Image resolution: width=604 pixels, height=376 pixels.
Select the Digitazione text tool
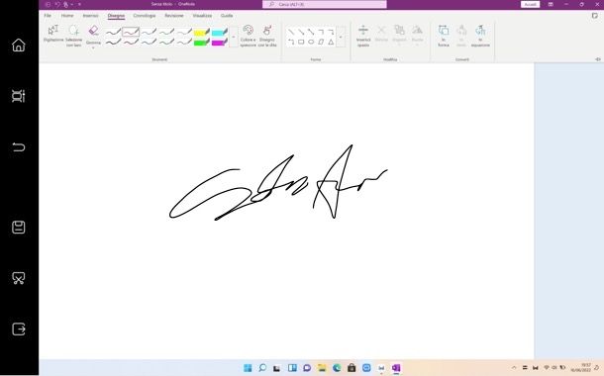(53, 34)
